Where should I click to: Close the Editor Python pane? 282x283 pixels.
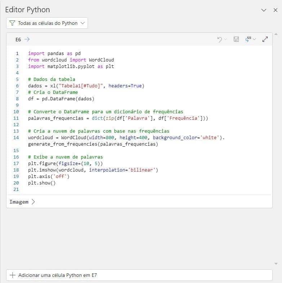(x=275, y=10)
